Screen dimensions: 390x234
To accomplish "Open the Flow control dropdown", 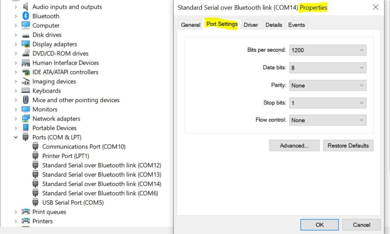I will click(x=328, y=120).
